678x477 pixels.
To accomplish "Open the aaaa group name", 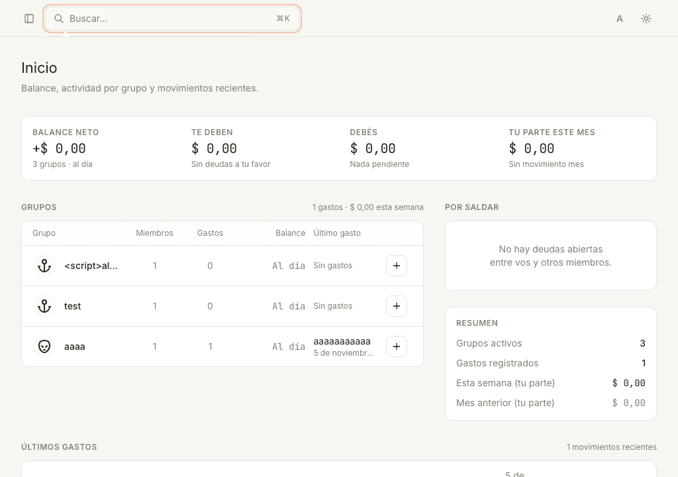I will tap(74, 346).
